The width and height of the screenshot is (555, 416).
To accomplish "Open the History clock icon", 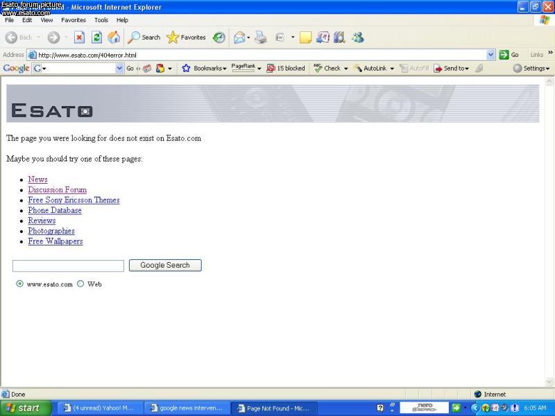I will [219, 37].
